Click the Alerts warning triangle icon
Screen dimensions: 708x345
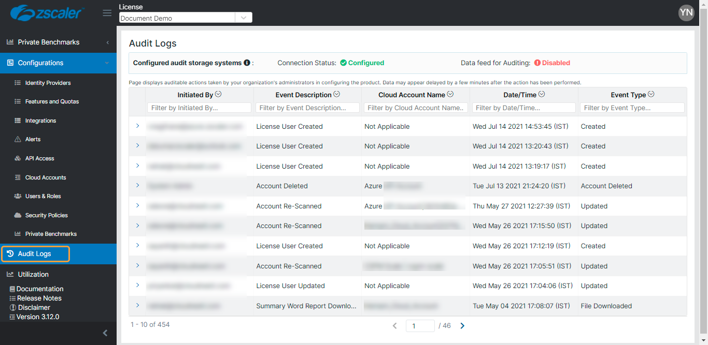18,140
